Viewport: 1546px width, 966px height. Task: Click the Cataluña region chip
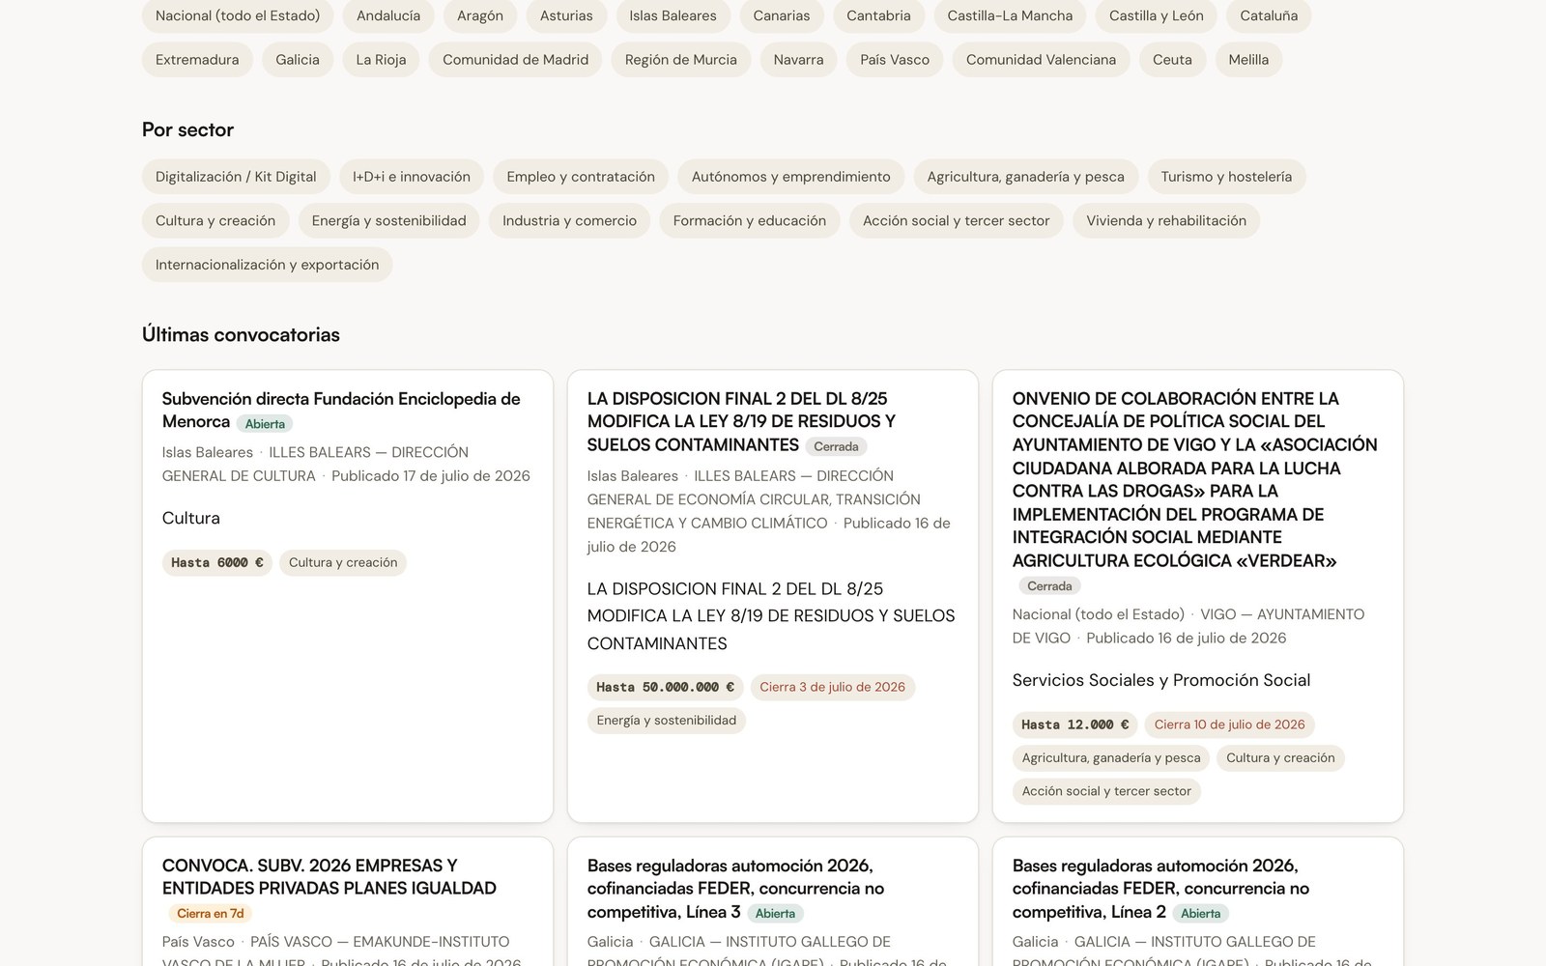[1269, 16]
